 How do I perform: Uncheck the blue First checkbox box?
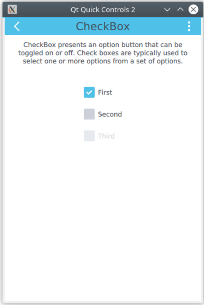89,92
